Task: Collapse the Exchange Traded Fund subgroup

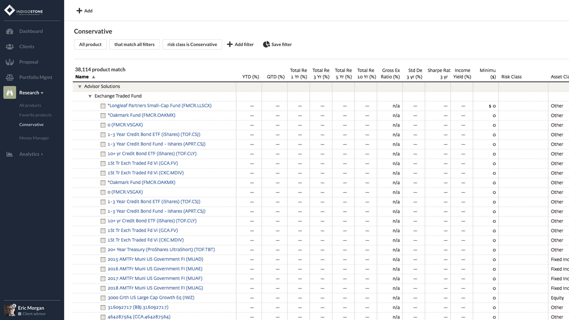Action: coord(90,96)
